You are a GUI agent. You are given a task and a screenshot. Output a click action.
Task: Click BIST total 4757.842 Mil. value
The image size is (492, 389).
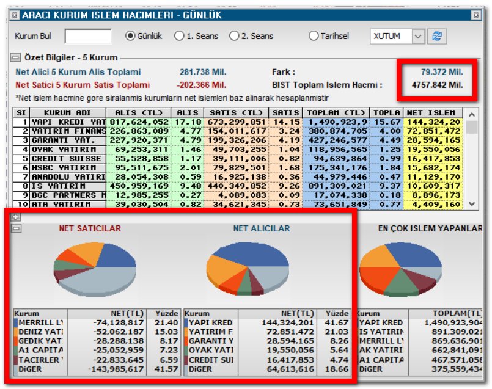(x=438, y=85)
